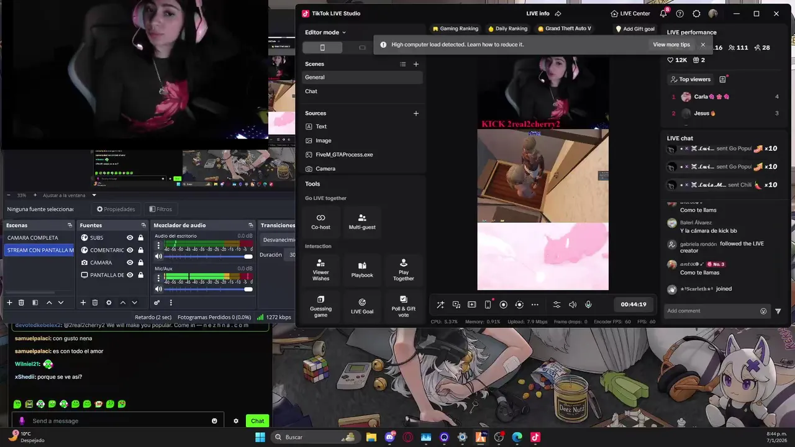Open OBS preview zoom scaling dropdown
This screenshot has width=795, height=447.
point(69,195)
